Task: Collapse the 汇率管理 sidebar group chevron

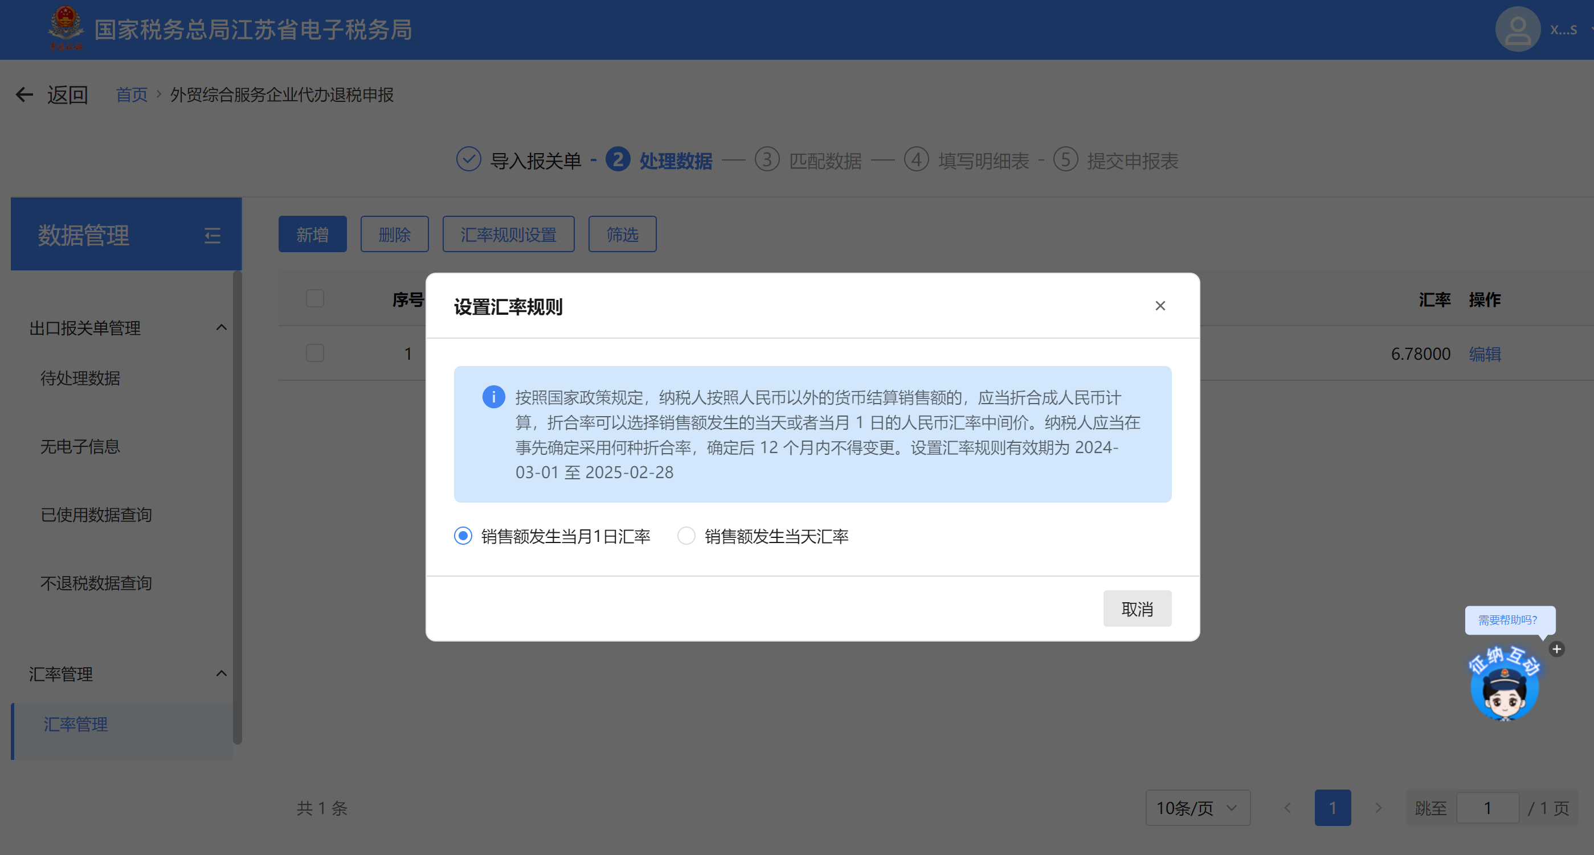Action: tap(221, 673)
